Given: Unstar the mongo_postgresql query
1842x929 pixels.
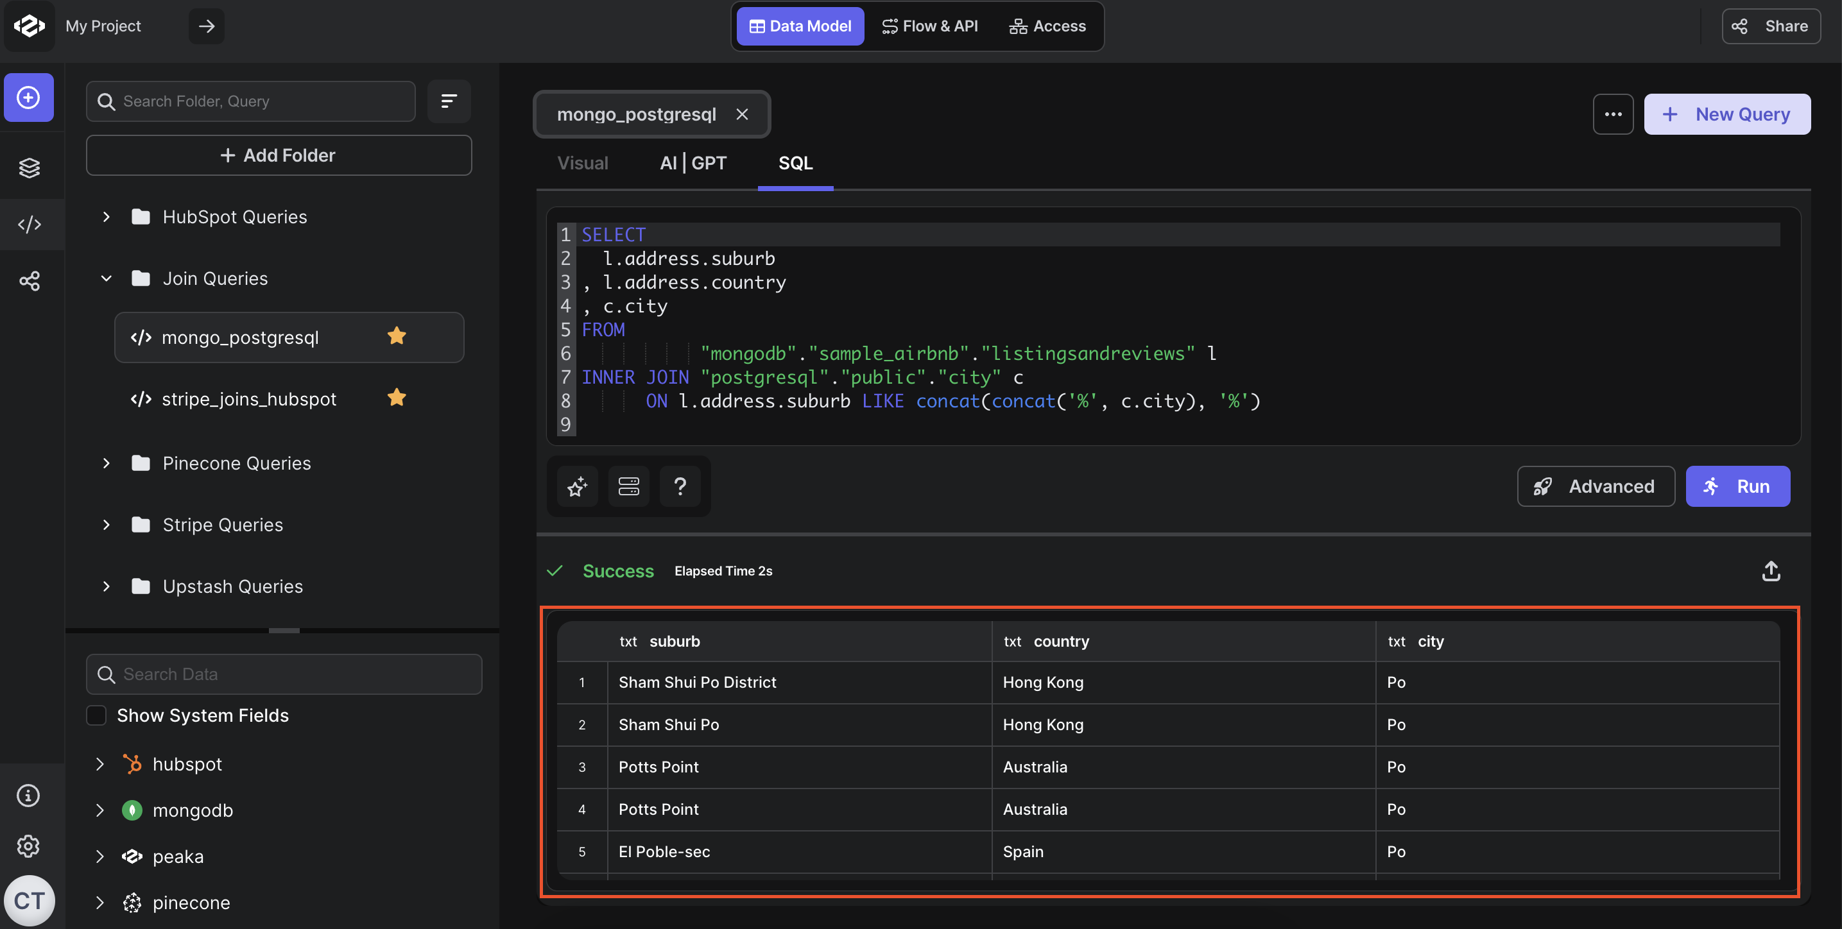Looking at the screenshot, I should tap(397, 336).
